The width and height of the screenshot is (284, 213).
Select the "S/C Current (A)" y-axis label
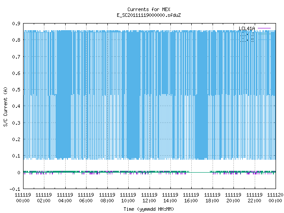tap(5, 106)
